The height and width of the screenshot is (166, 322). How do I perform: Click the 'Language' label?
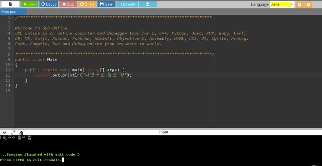pos(260,4)
